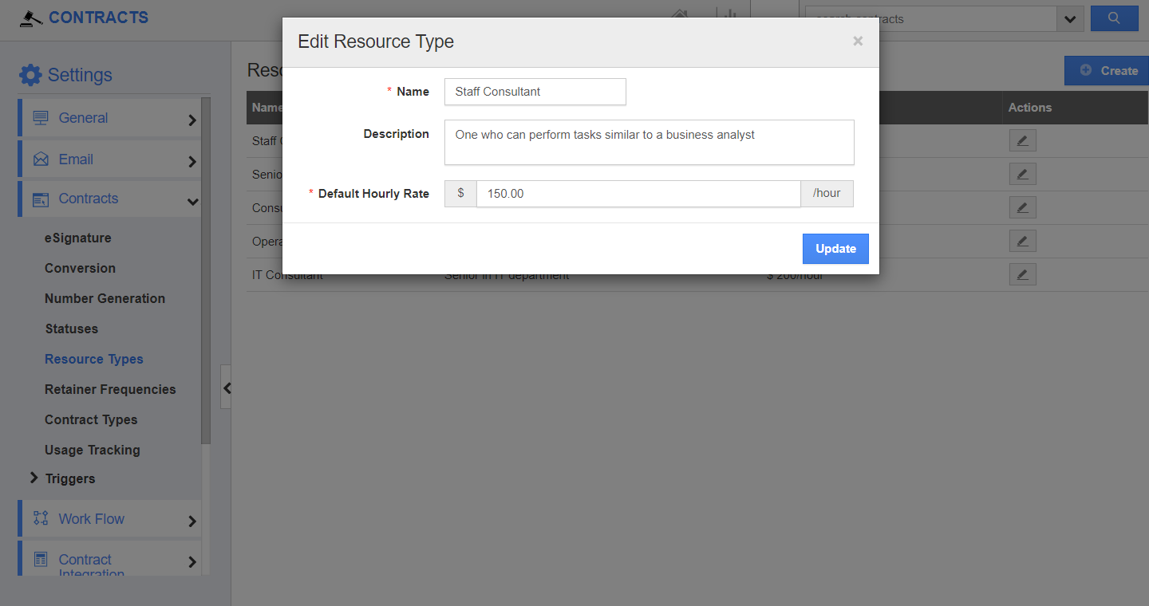Open the Usage Tracking settings page
This screenshot has height=606, width=1149.
pyautogui.click(x=92, y=450)
